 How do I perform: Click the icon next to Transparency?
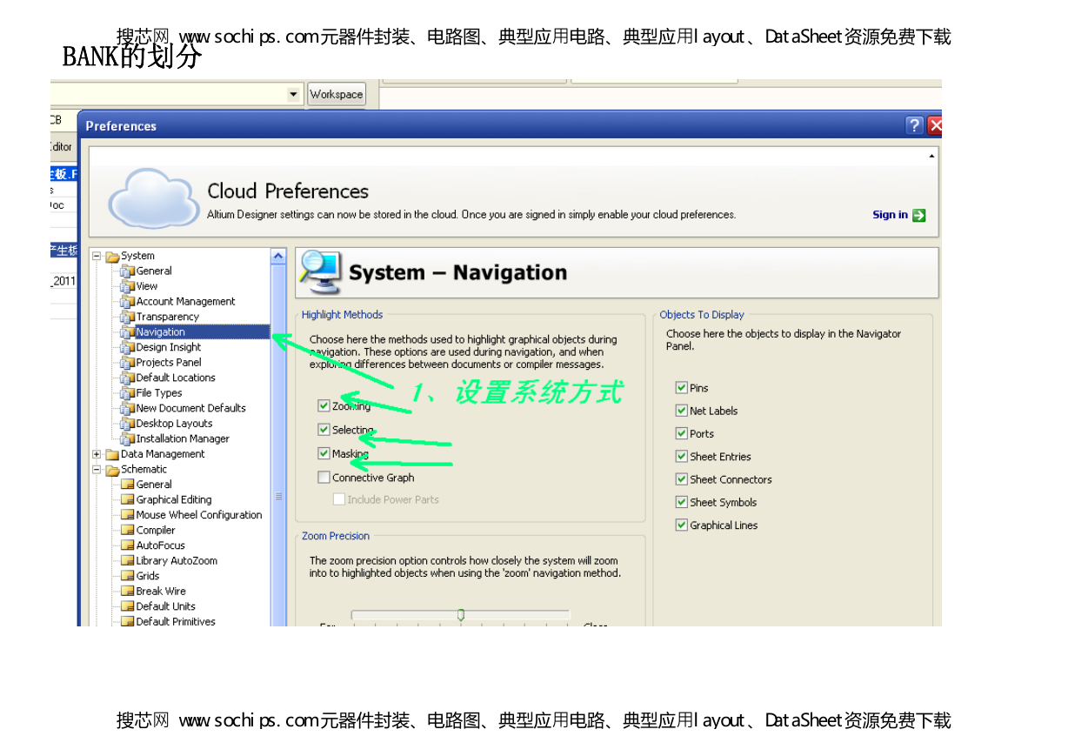pos(128,317)
